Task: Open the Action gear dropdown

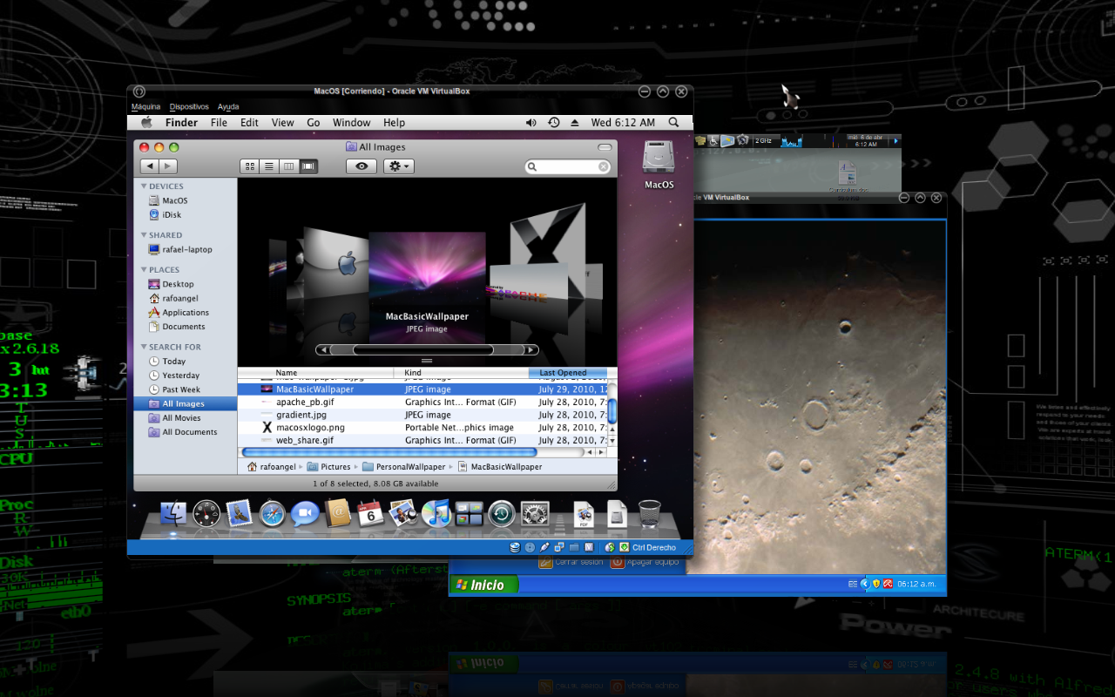Action: pos(397,166)
